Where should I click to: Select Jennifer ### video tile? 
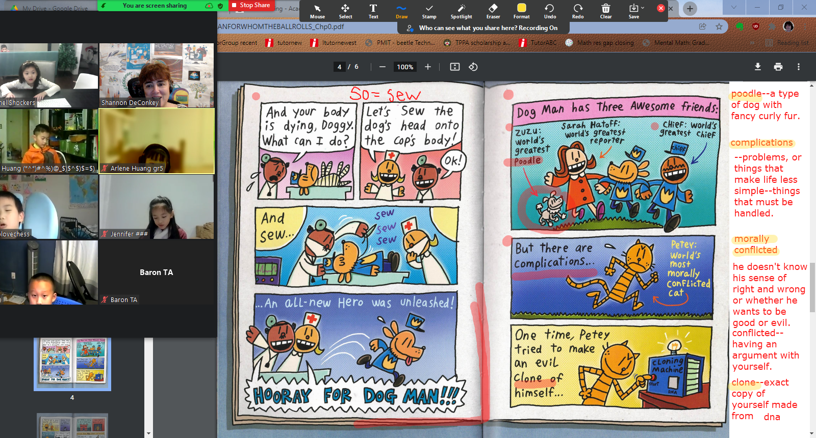click(x=157, y=207)
